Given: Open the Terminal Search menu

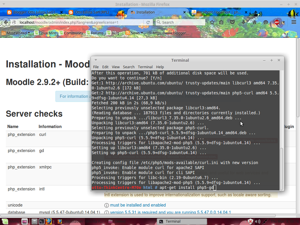Looking at the screenshot, I should pos(129,67).
